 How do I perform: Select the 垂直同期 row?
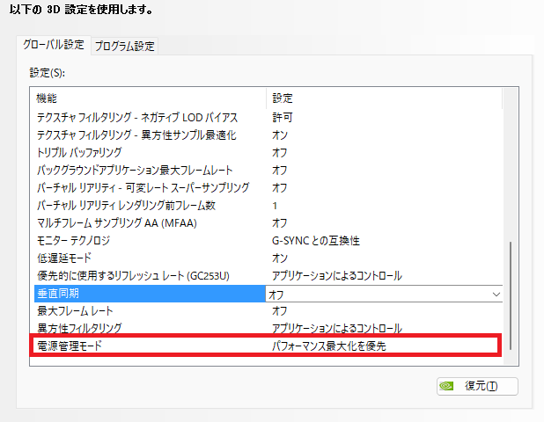[x=268, y=294]
